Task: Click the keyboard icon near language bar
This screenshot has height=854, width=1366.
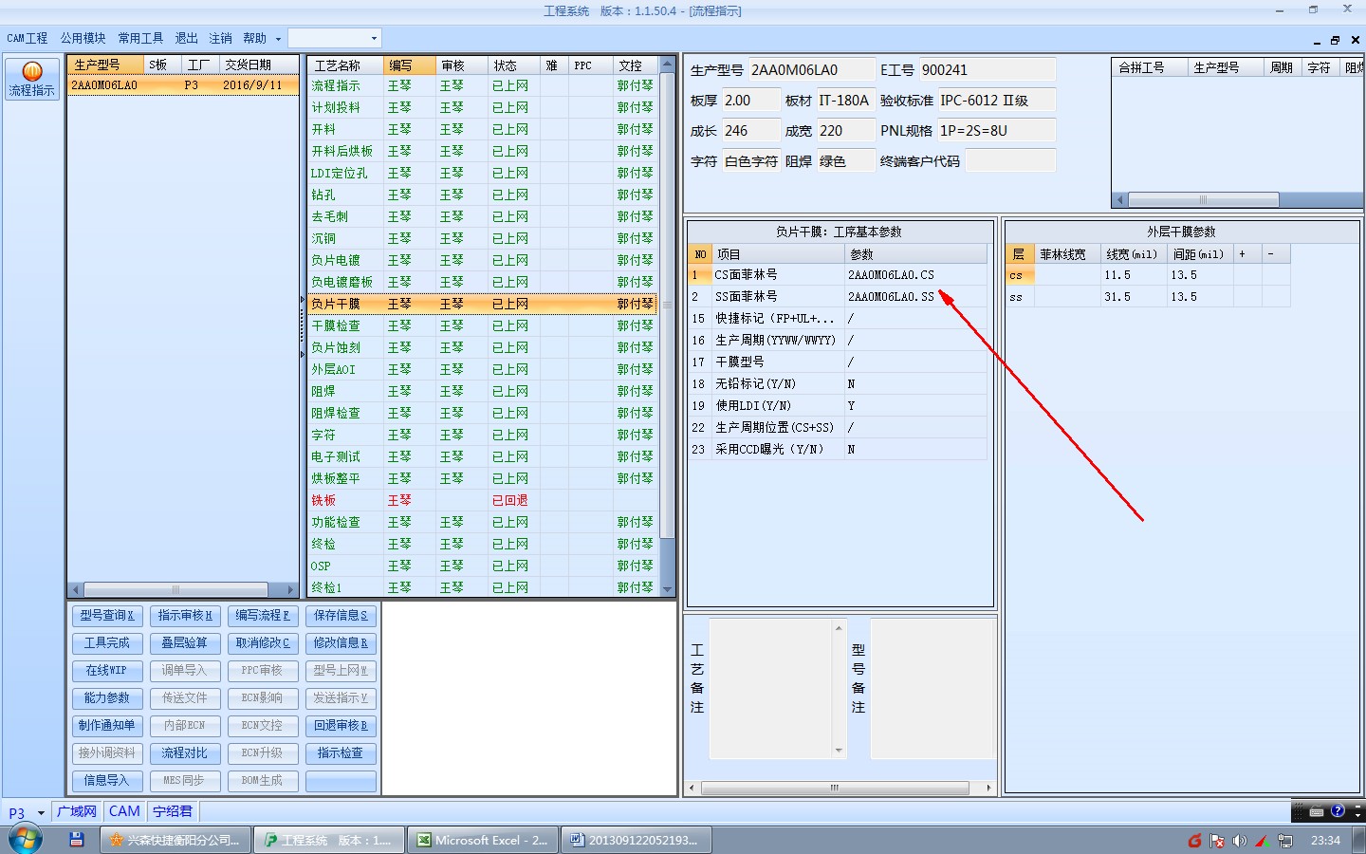Action: 1317,811
